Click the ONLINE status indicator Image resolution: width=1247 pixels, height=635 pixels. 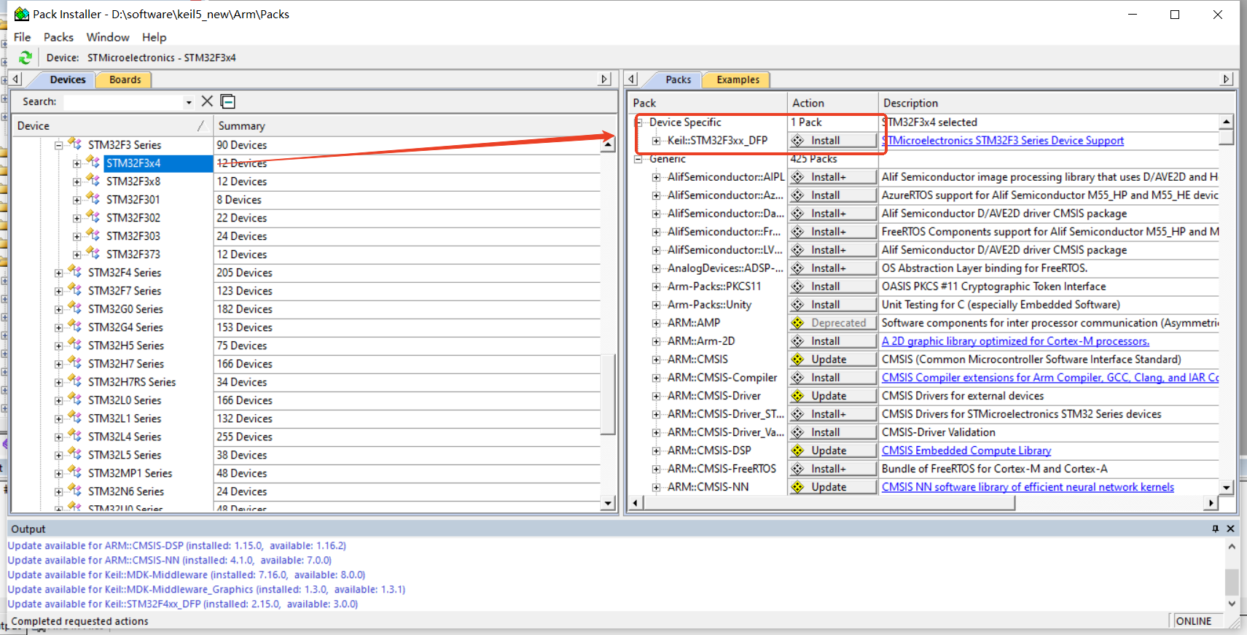pos(1193,621)
